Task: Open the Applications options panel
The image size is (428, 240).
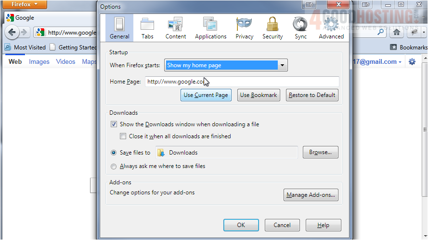Action: coord(210,28)
